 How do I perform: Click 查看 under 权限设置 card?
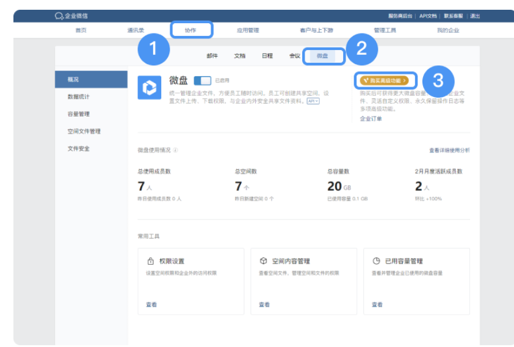151,304
